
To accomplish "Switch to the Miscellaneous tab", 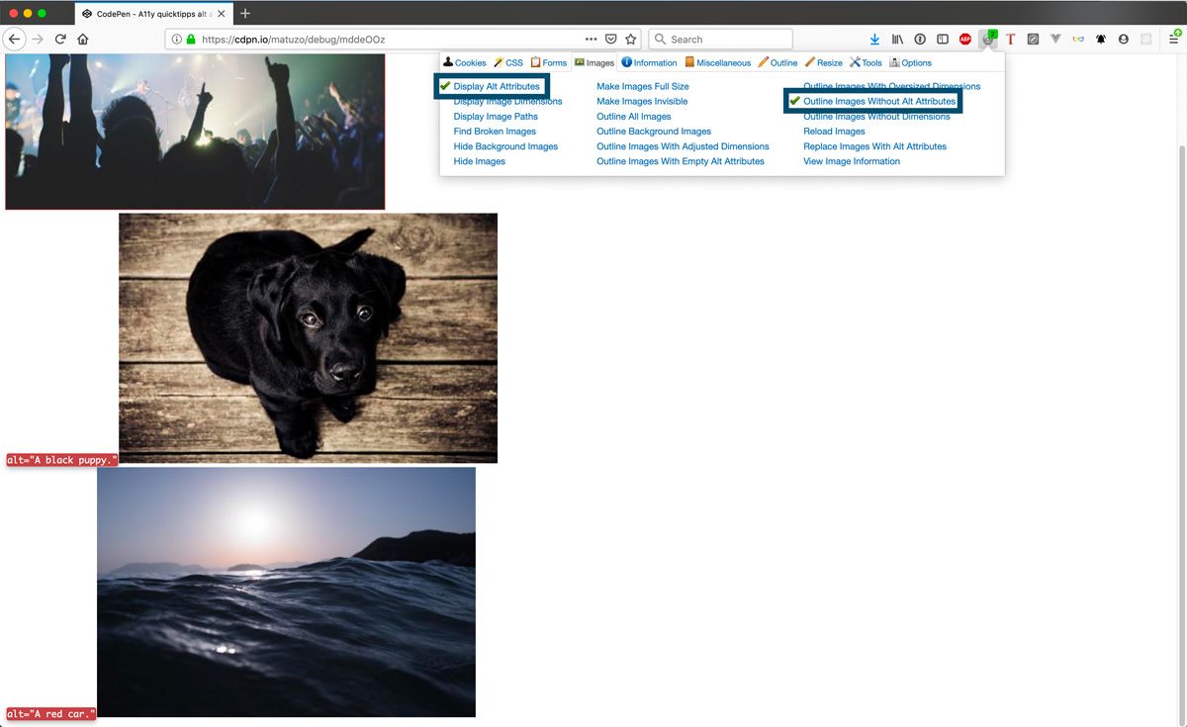I will (718, 62).
